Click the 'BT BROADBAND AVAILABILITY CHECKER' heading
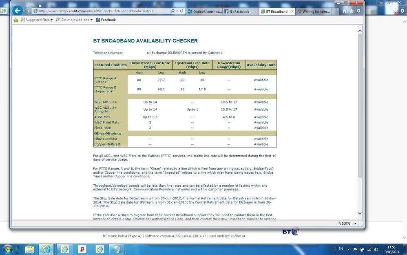407x255 pixels. click(x=145, y=41)
